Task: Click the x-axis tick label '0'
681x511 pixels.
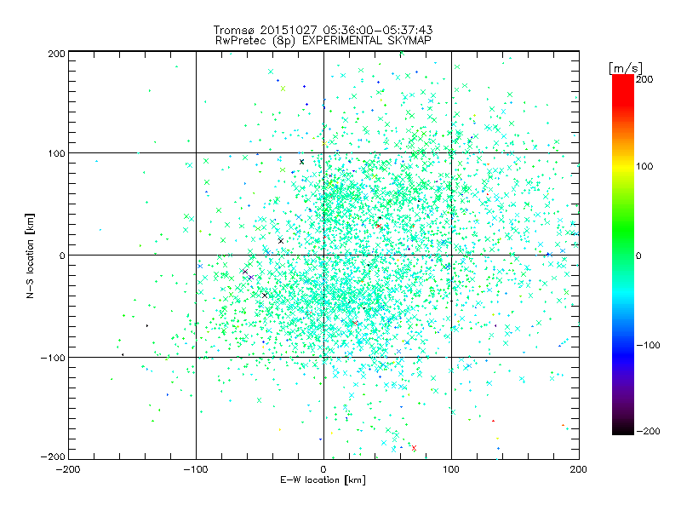Action: pos(323,469)
